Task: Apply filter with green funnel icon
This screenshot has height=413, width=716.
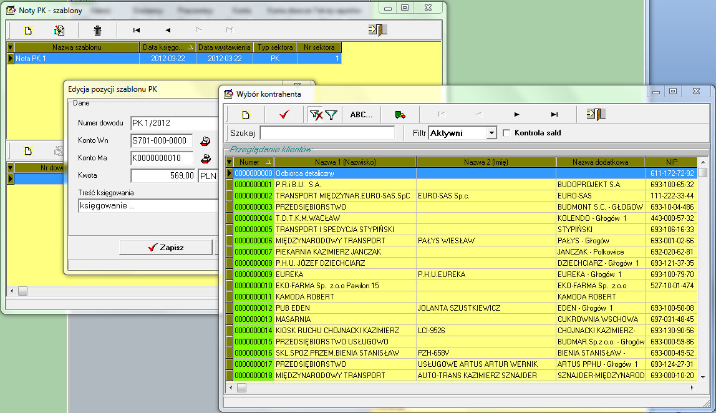Action: [x=331, y=115]
